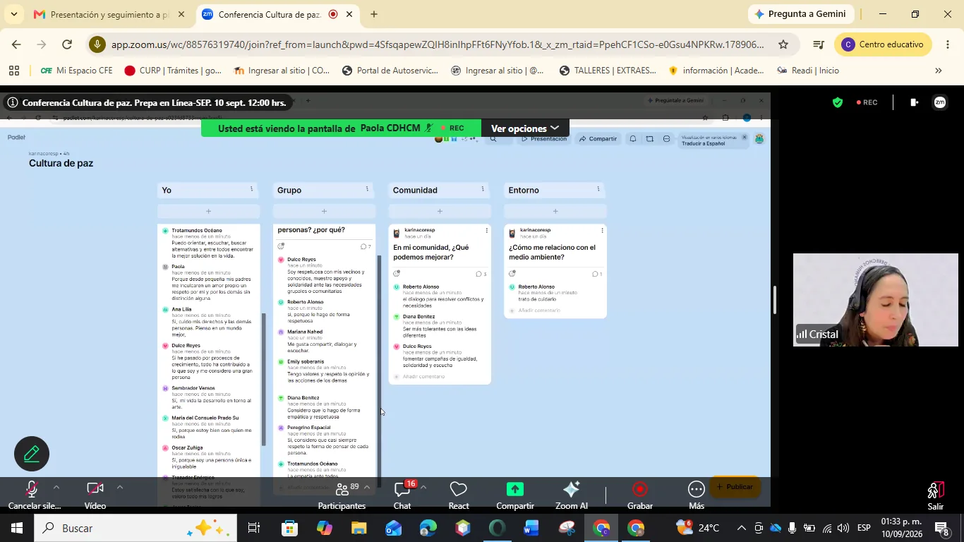964x542 pixels.
Task: Bookmark this page with star icon
Action: [x=783, y=44]
